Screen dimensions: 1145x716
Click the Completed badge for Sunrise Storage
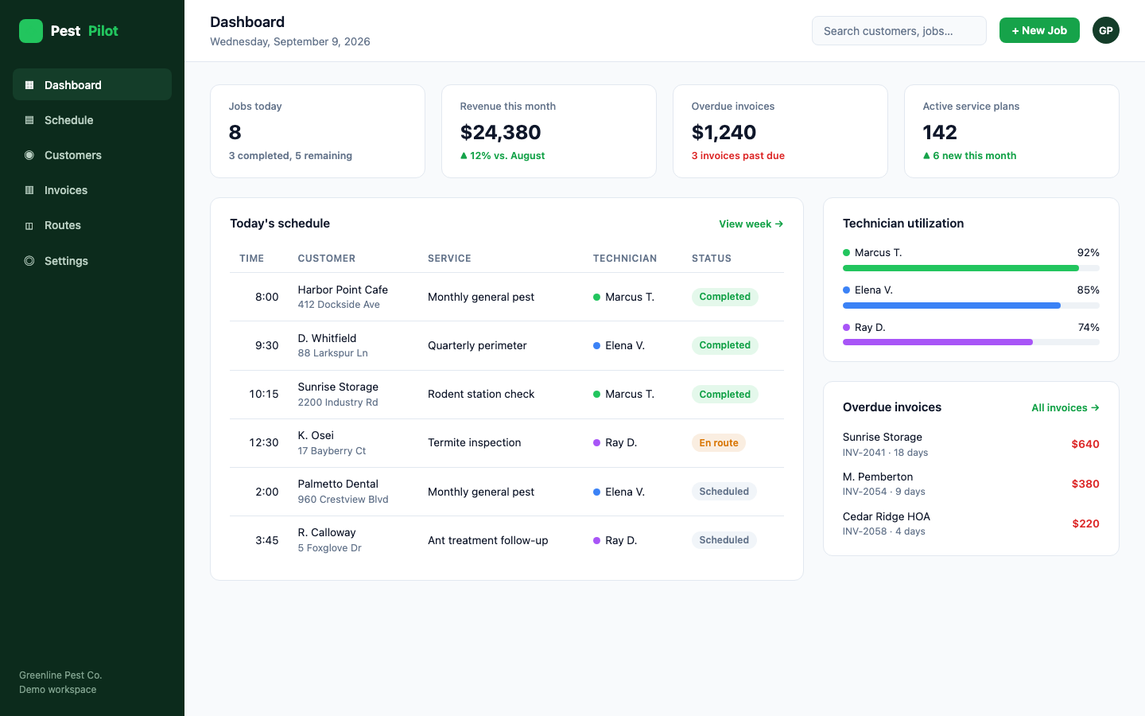click(x=724, y=394)
